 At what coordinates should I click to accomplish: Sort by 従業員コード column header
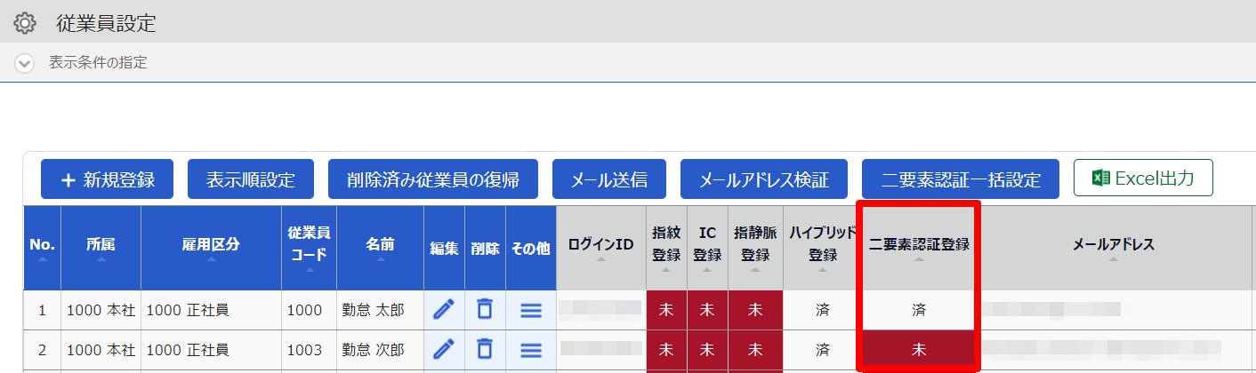pyautogui.click(x=309, y=248)
